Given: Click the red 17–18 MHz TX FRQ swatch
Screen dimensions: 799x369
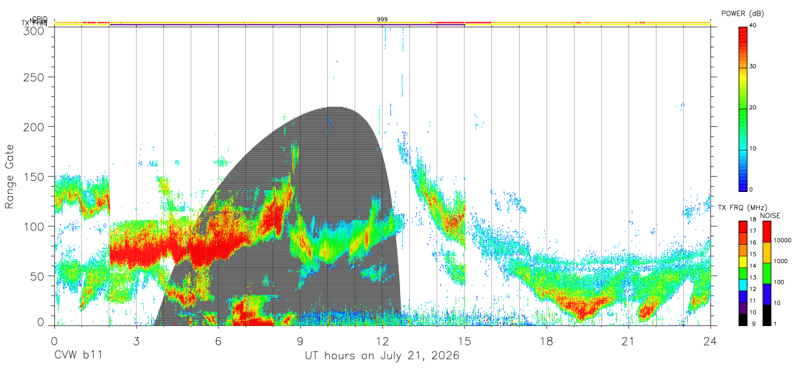Looking at the screenshot, I should (x=742, y=227).
